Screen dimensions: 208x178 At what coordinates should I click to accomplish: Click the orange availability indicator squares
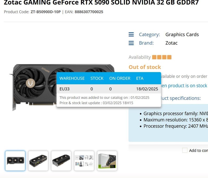162,57
